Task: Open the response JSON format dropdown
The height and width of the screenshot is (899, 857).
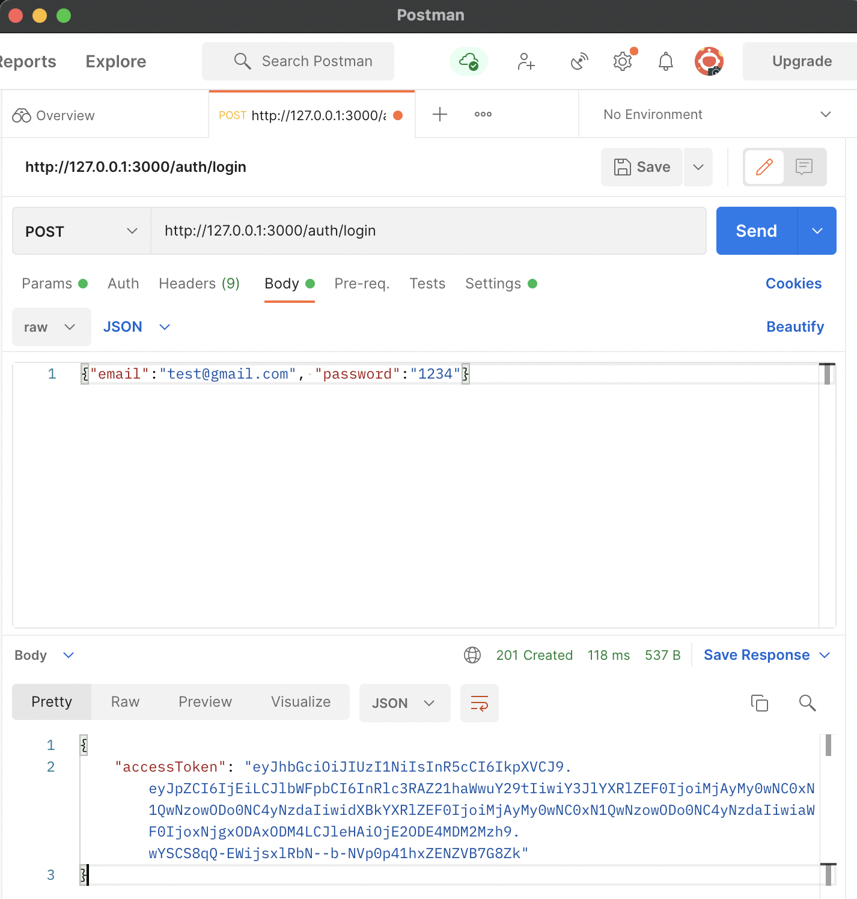Action: point(405,703)
